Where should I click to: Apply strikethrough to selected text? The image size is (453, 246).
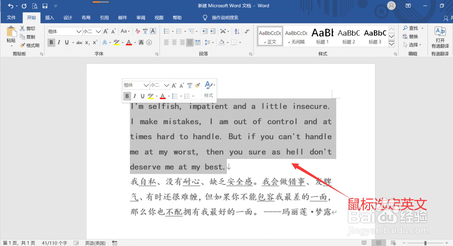pyautogui.click(x=79, y=42)
